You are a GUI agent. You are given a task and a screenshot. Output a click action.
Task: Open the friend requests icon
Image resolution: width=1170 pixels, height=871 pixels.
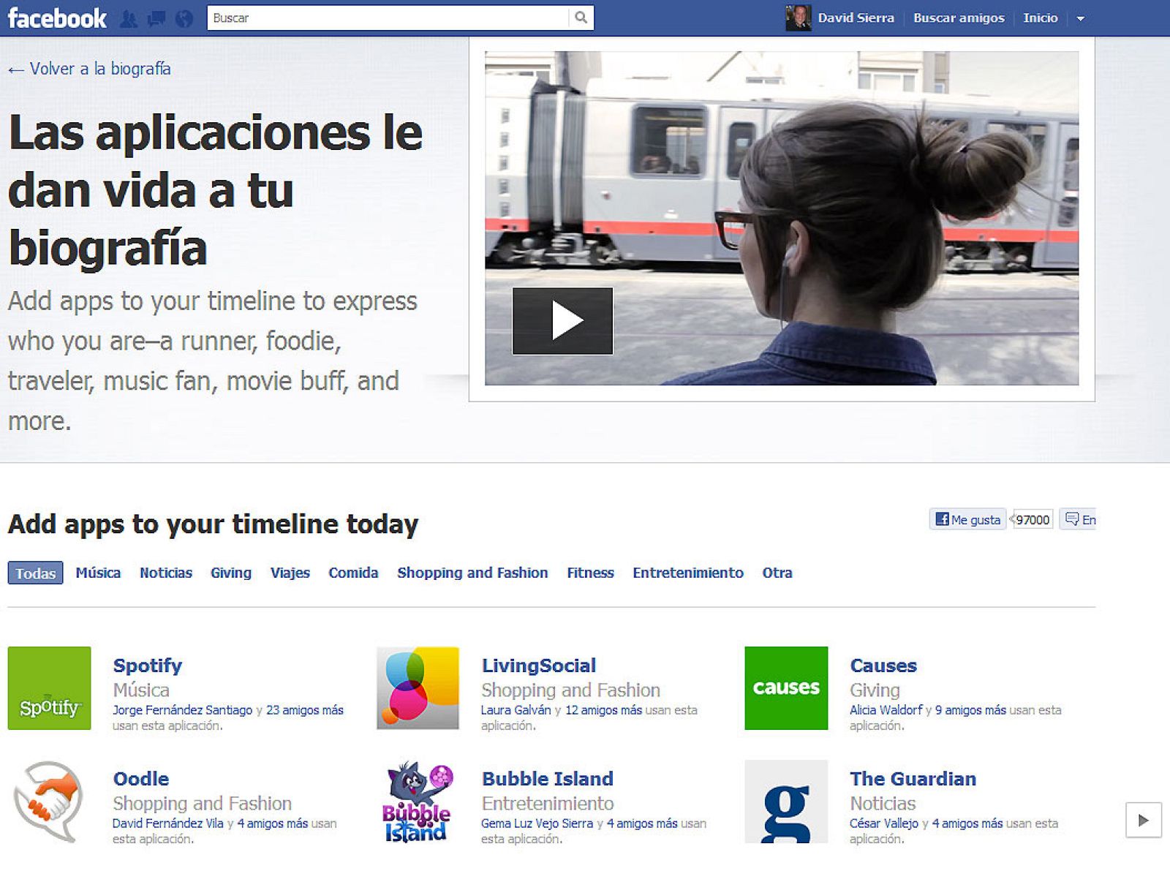[129, 16]
